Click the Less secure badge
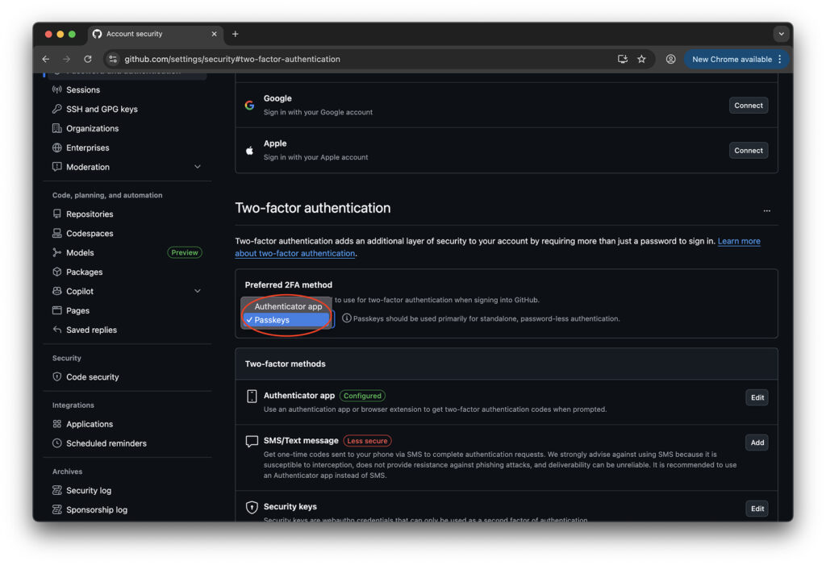Image resolution: width=826 pixels, height=565 pixels. click(x=367, y=441)
